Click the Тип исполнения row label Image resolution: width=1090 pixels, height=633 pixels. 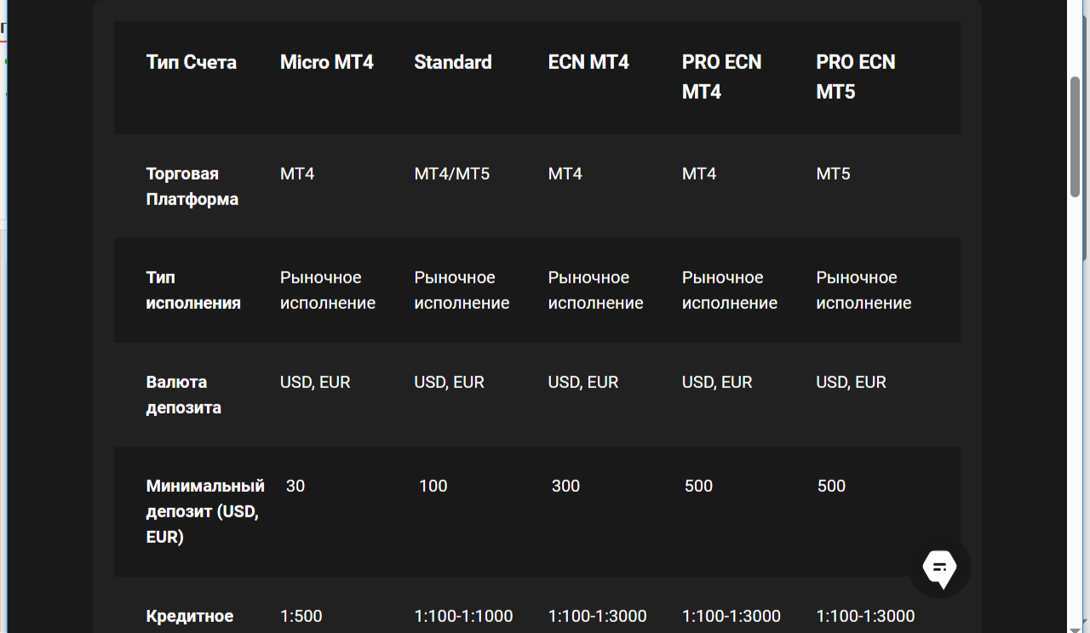[x=194, y=289]
